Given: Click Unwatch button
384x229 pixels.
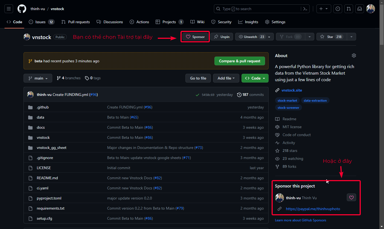Looking at the screenshot, I should pyautogui.click(x=254, y=37).
